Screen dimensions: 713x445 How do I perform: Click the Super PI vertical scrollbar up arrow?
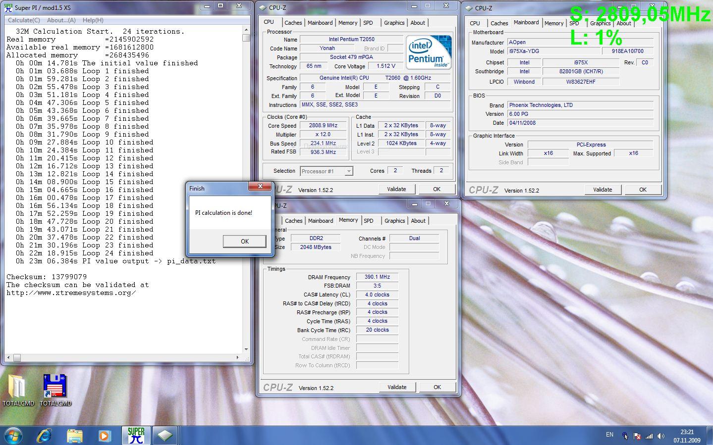point(246,30)
